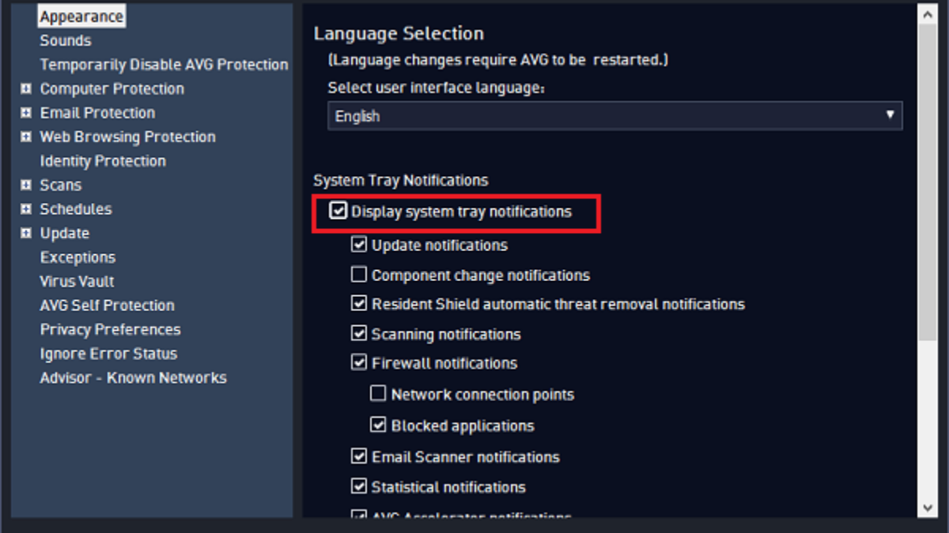Expand the Computer Protection tree node
This screenshot has height=533, width=949.
coord(26,89)
